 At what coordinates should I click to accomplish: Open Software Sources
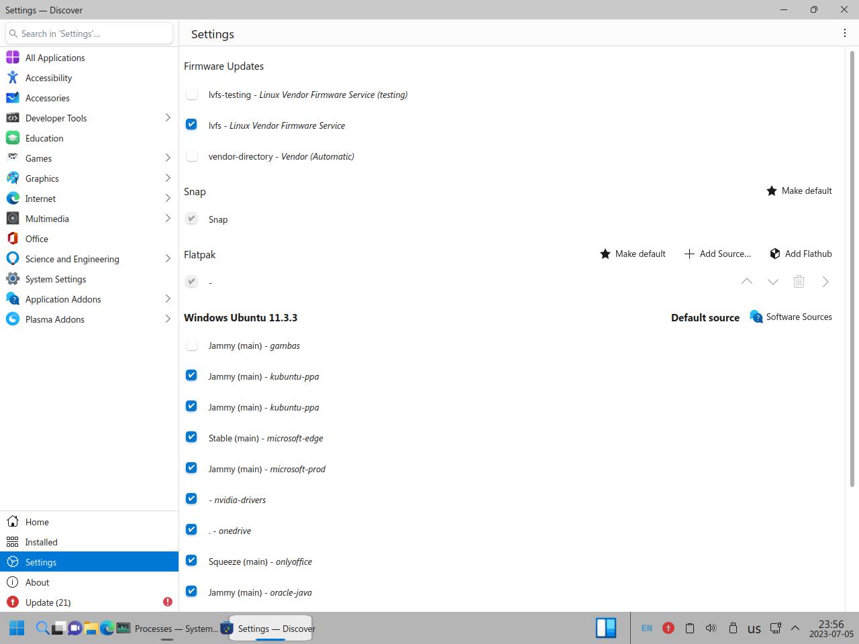coord(791,317)
